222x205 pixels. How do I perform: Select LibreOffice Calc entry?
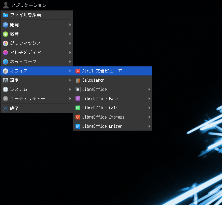point(113,108)
